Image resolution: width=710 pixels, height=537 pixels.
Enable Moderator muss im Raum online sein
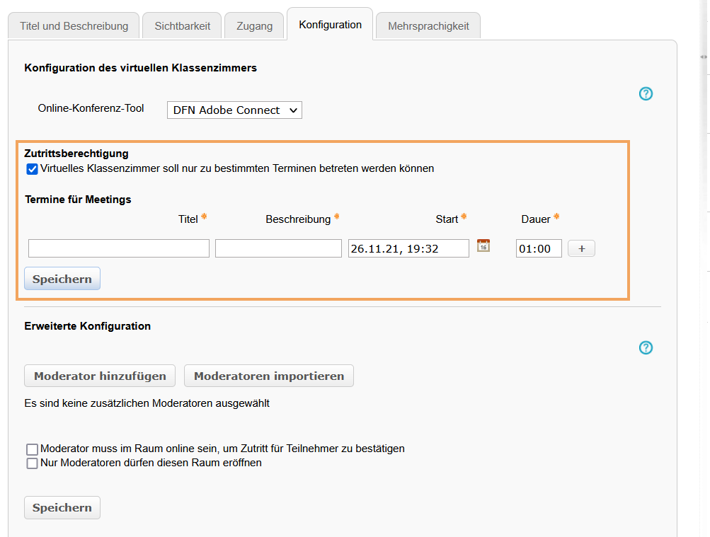click(32, 449)
